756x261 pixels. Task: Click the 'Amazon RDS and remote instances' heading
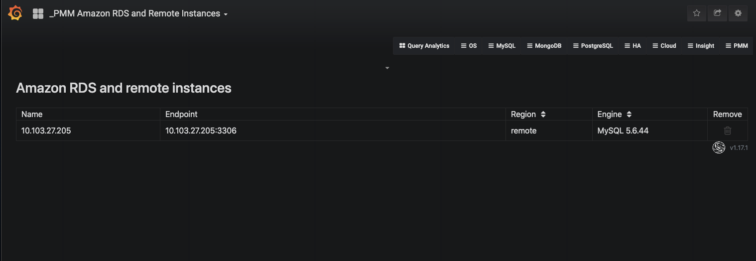tap(124, 88)
